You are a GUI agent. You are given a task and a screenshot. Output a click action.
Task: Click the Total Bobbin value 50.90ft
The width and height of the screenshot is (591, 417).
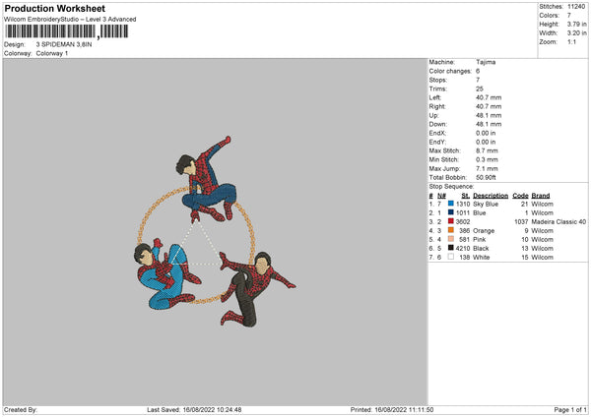486,177
